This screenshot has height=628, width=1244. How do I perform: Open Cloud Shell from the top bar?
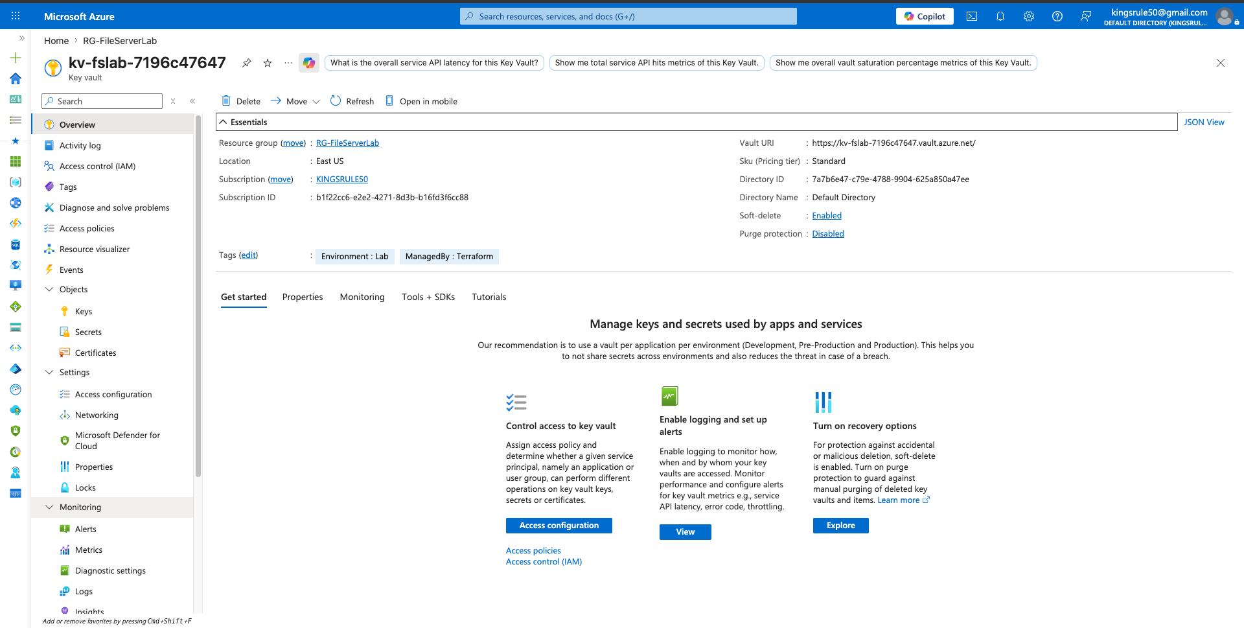click(x=972, y=16)
